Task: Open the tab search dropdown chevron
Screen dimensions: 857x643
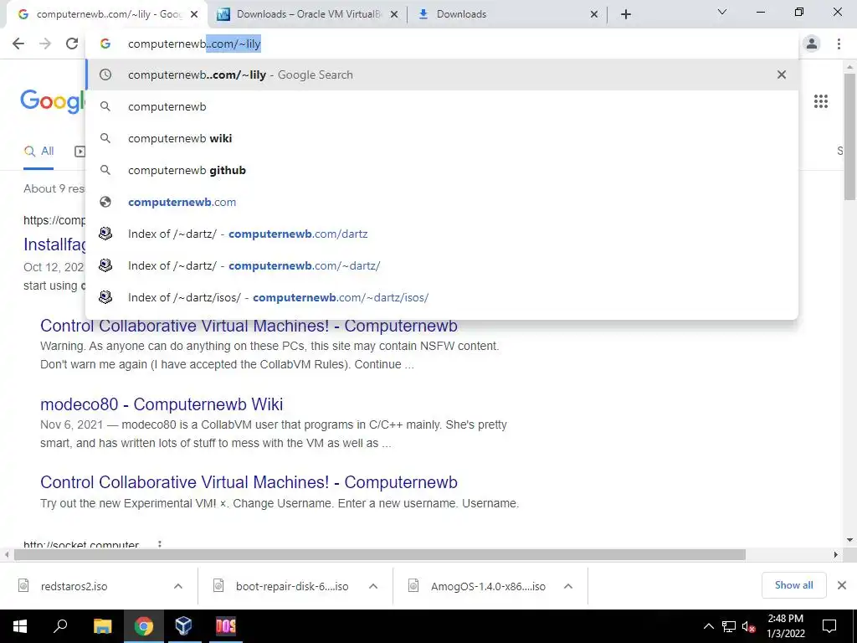Action: (722, 12)
